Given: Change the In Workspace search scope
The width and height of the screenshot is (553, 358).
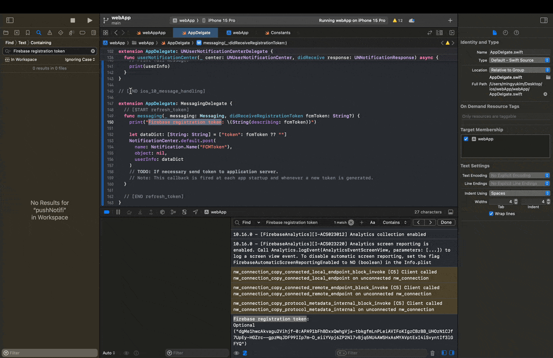Looking at the screenshot, I should (x=21, y=59).
